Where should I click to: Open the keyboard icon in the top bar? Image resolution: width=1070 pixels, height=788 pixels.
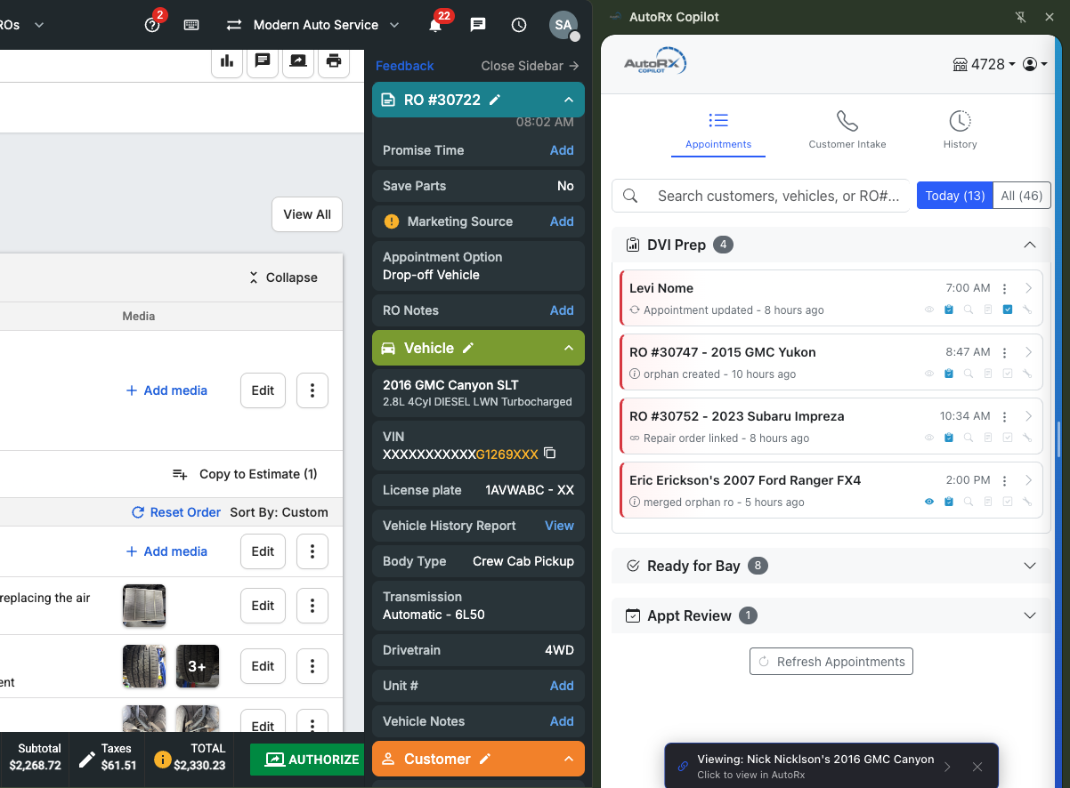pos(191,25)
